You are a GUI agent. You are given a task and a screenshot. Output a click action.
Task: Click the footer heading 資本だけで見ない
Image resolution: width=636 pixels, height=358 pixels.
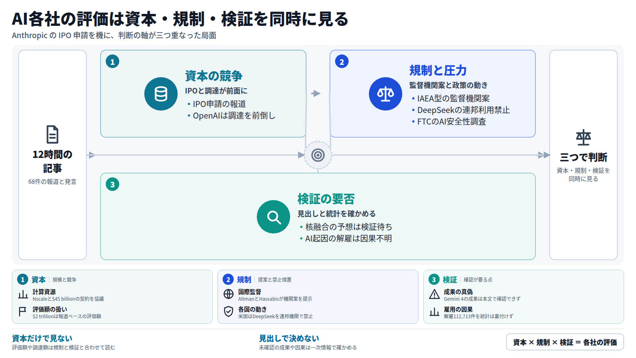pos(42,339)
